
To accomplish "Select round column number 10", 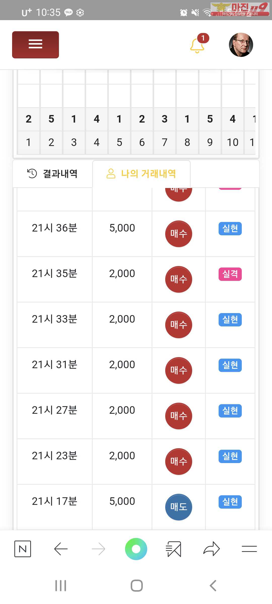I will pos(233,142).
